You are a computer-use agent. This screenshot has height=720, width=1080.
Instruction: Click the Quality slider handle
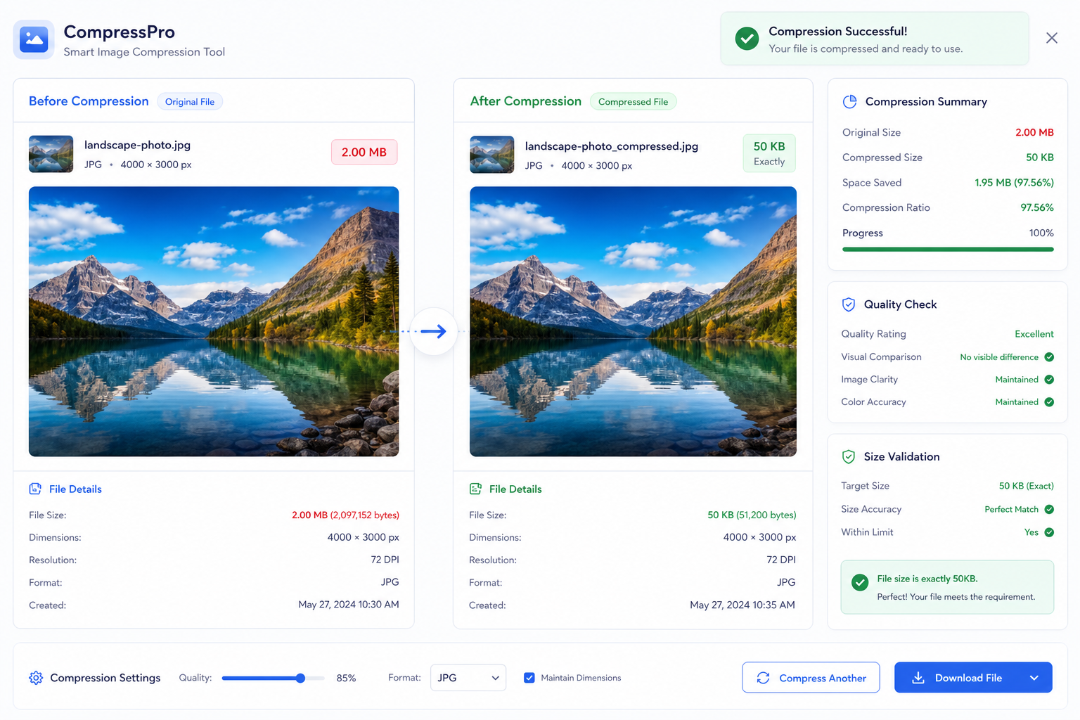(x=300, y=679)
